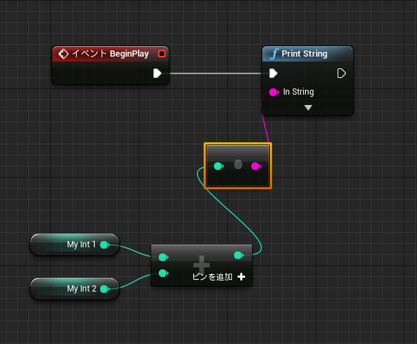
Task: Click the function f icon on Print String
Action: click(274, 54)
